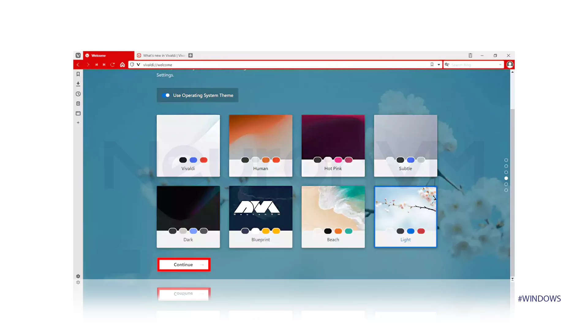Viewport: 588px width, 330px height.
Task: Jump to the last page dot
Action: tap(506, 190)
